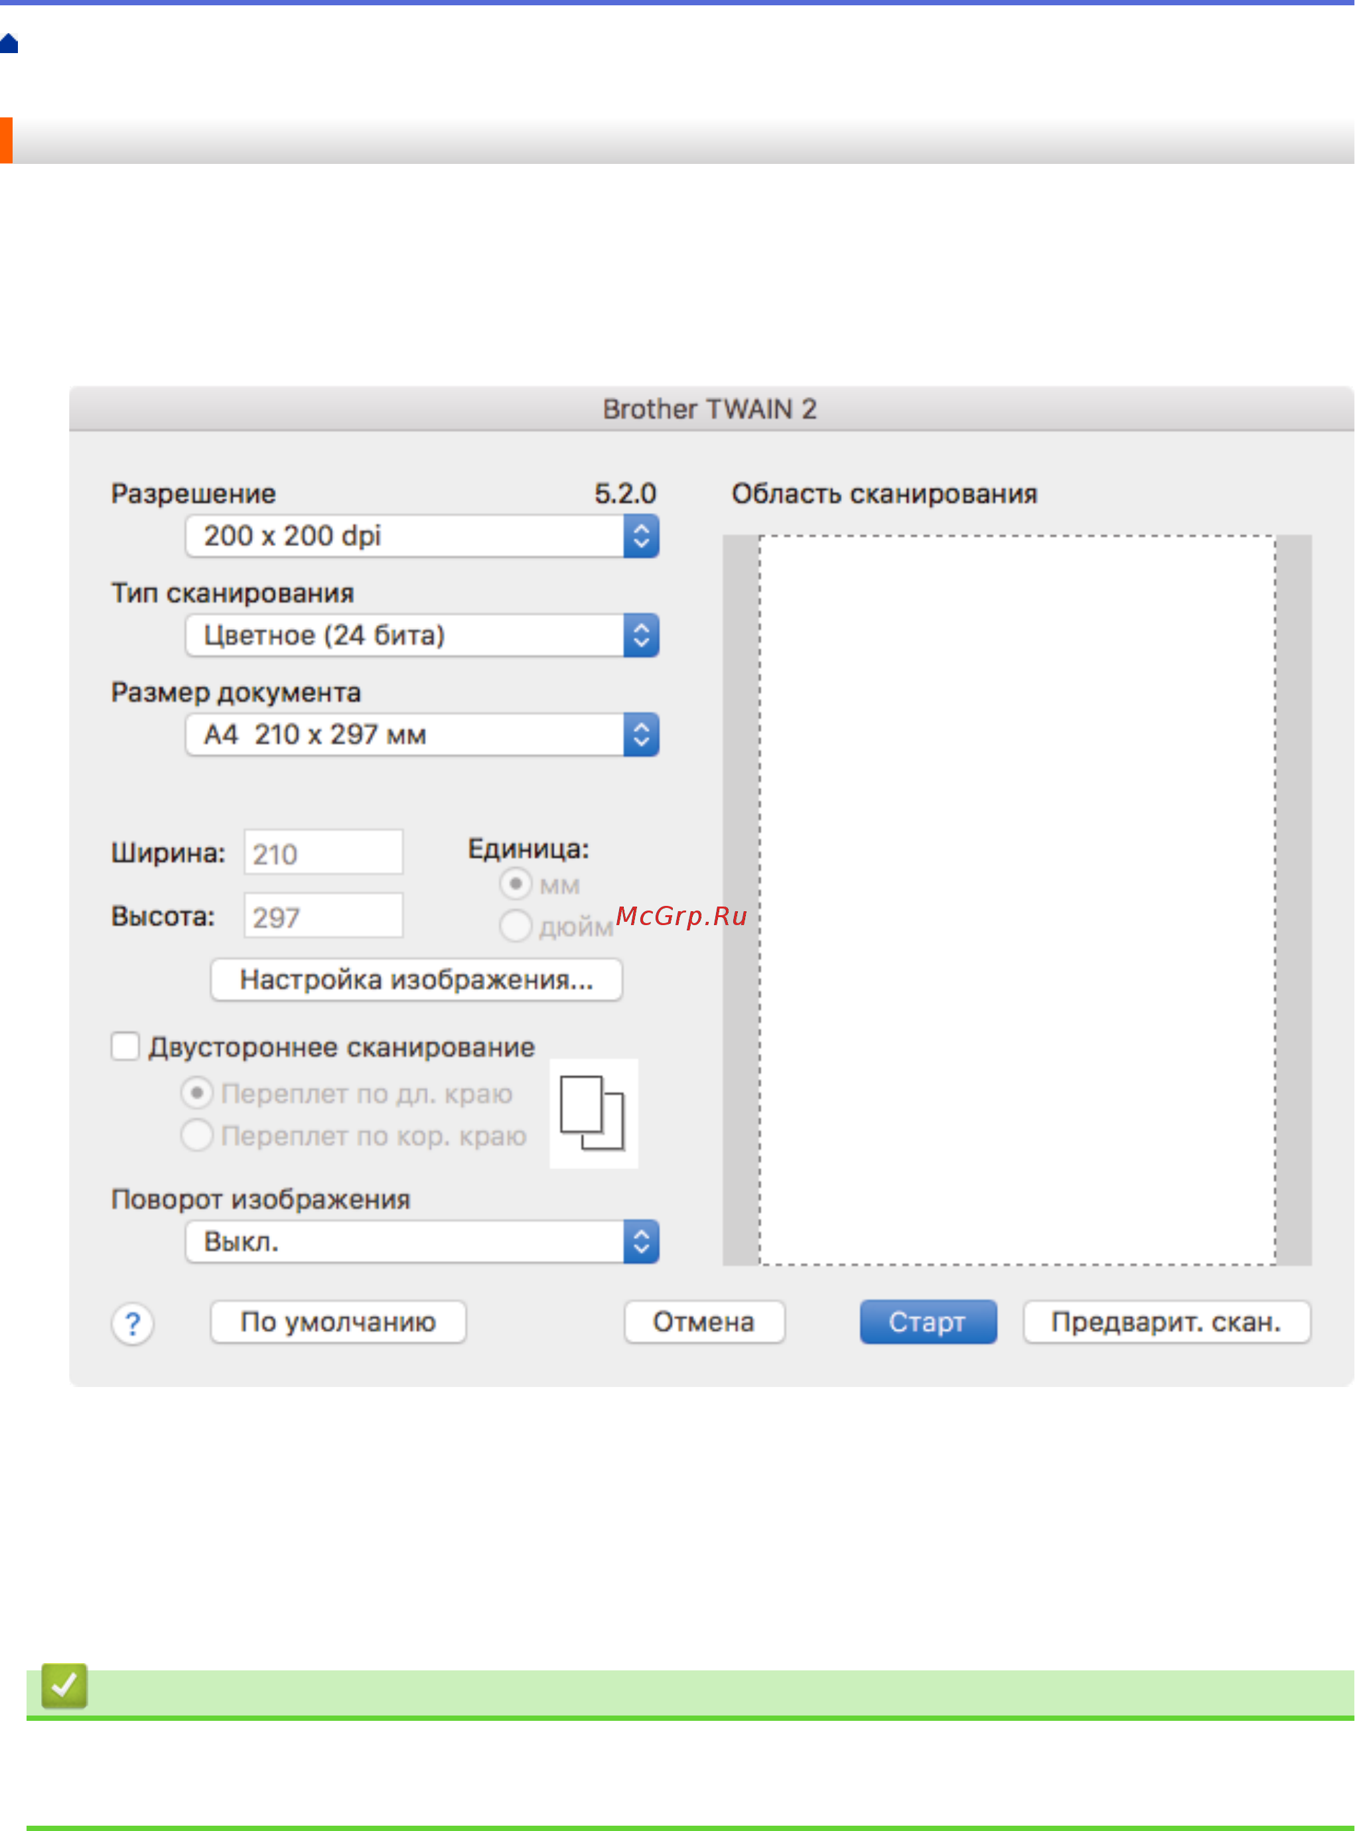
Task: Select the мм unit radio button
Action: coord(515,883)
